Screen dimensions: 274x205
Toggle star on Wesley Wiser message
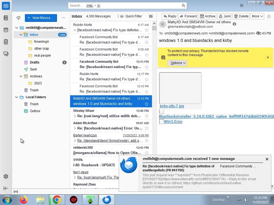(x=147, y=116)
